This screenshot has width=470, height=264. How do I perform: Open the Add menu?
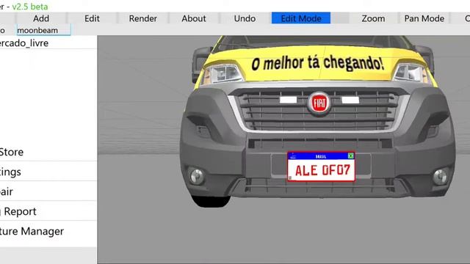click(41, 18)
